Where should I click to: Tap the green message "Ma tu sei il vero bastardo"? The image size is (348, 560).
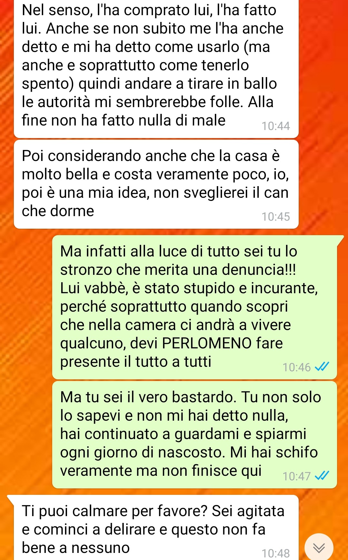(x=195, y=435)
